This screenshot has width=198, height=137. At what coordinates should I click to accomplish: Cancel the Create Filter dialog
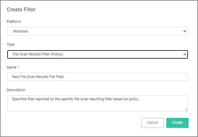(153, 123)
